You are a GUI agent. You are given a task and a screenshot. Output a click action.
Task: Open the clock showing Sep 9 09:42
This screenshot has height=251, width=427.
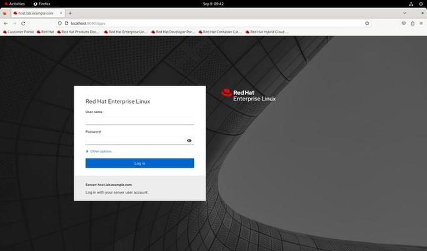(213, 4)
